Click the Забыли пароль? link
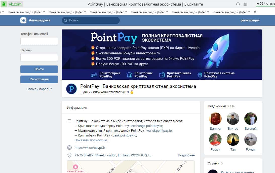Viewport: 275px width, 173px height. click(39, 89)
